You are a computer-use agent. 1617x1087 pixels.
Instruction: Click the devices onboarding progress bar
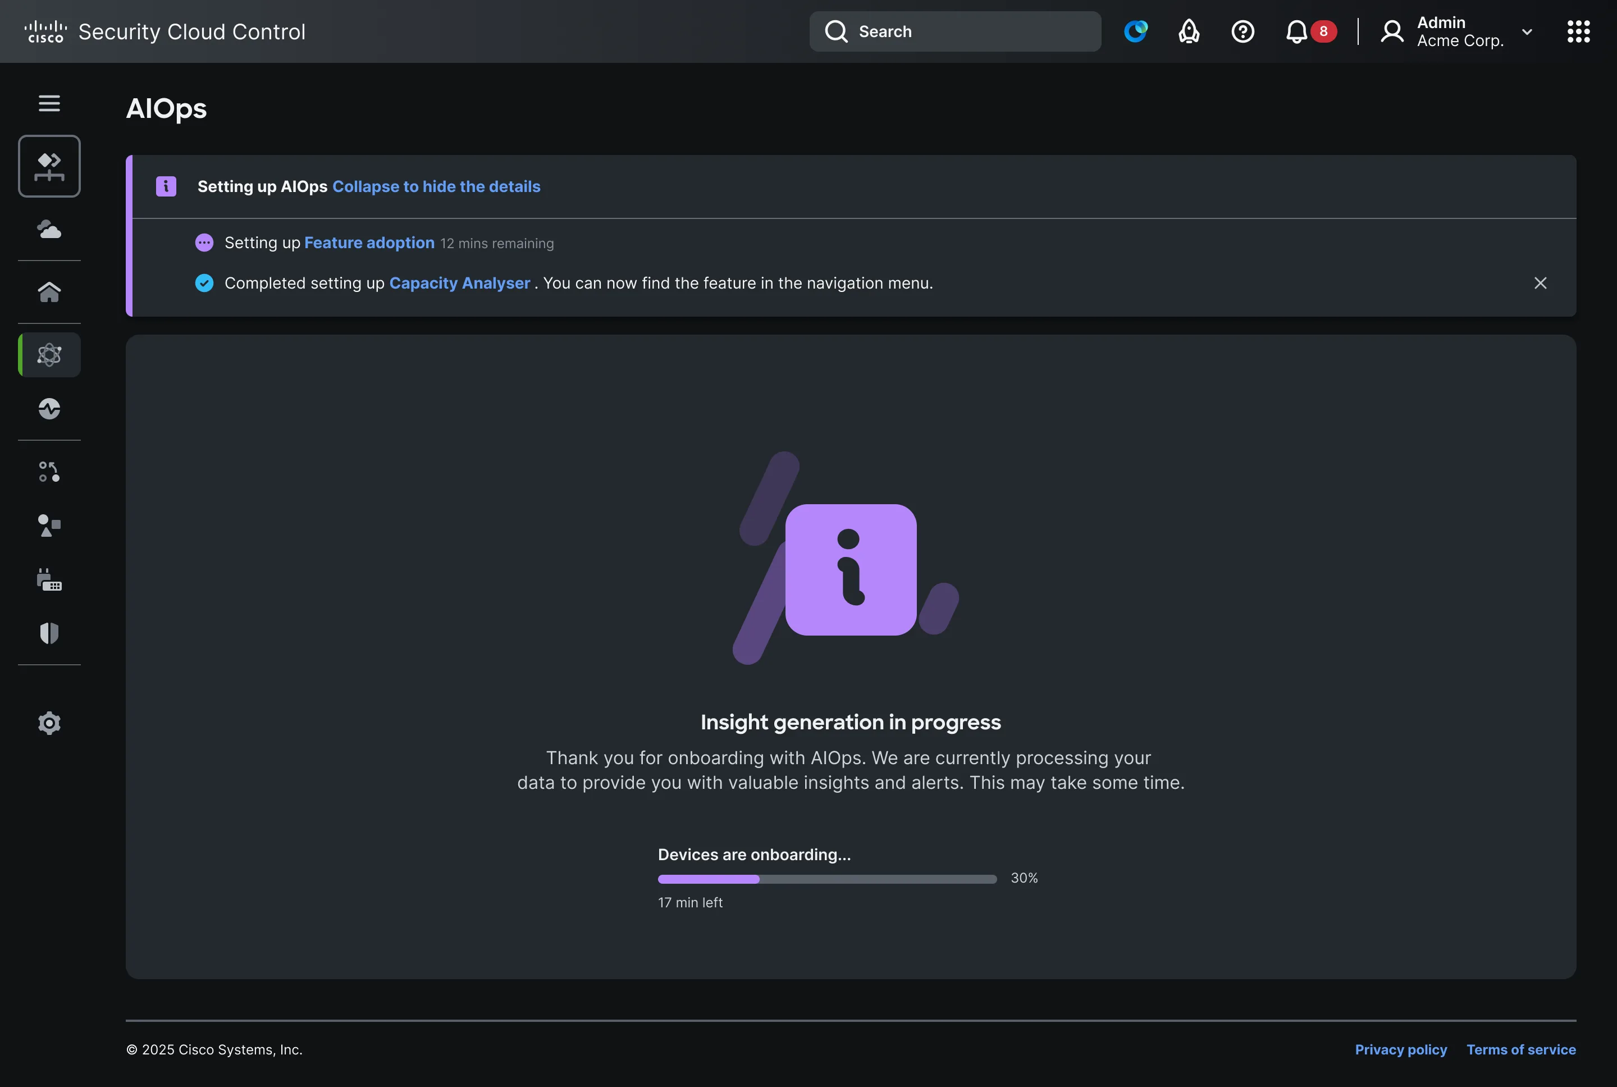(x=827, y=879)
